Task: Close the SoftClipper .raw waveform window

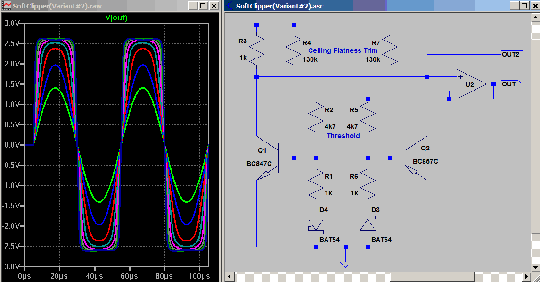Action: tap(214, 6)
